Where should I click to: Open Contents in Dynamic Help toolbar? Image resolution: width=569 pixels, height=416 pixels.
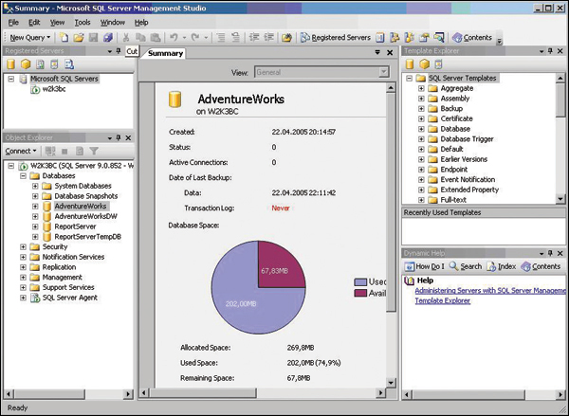[541, 266]
